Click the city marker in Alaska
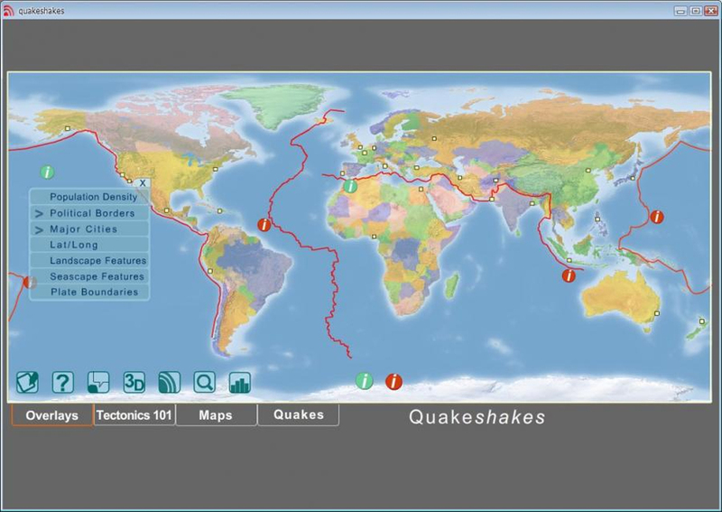 [x=67, y=128]
